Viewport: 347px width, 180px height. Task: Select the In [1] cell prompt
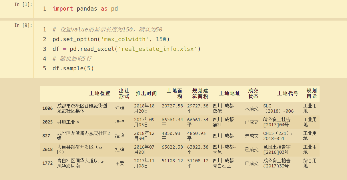23,4
